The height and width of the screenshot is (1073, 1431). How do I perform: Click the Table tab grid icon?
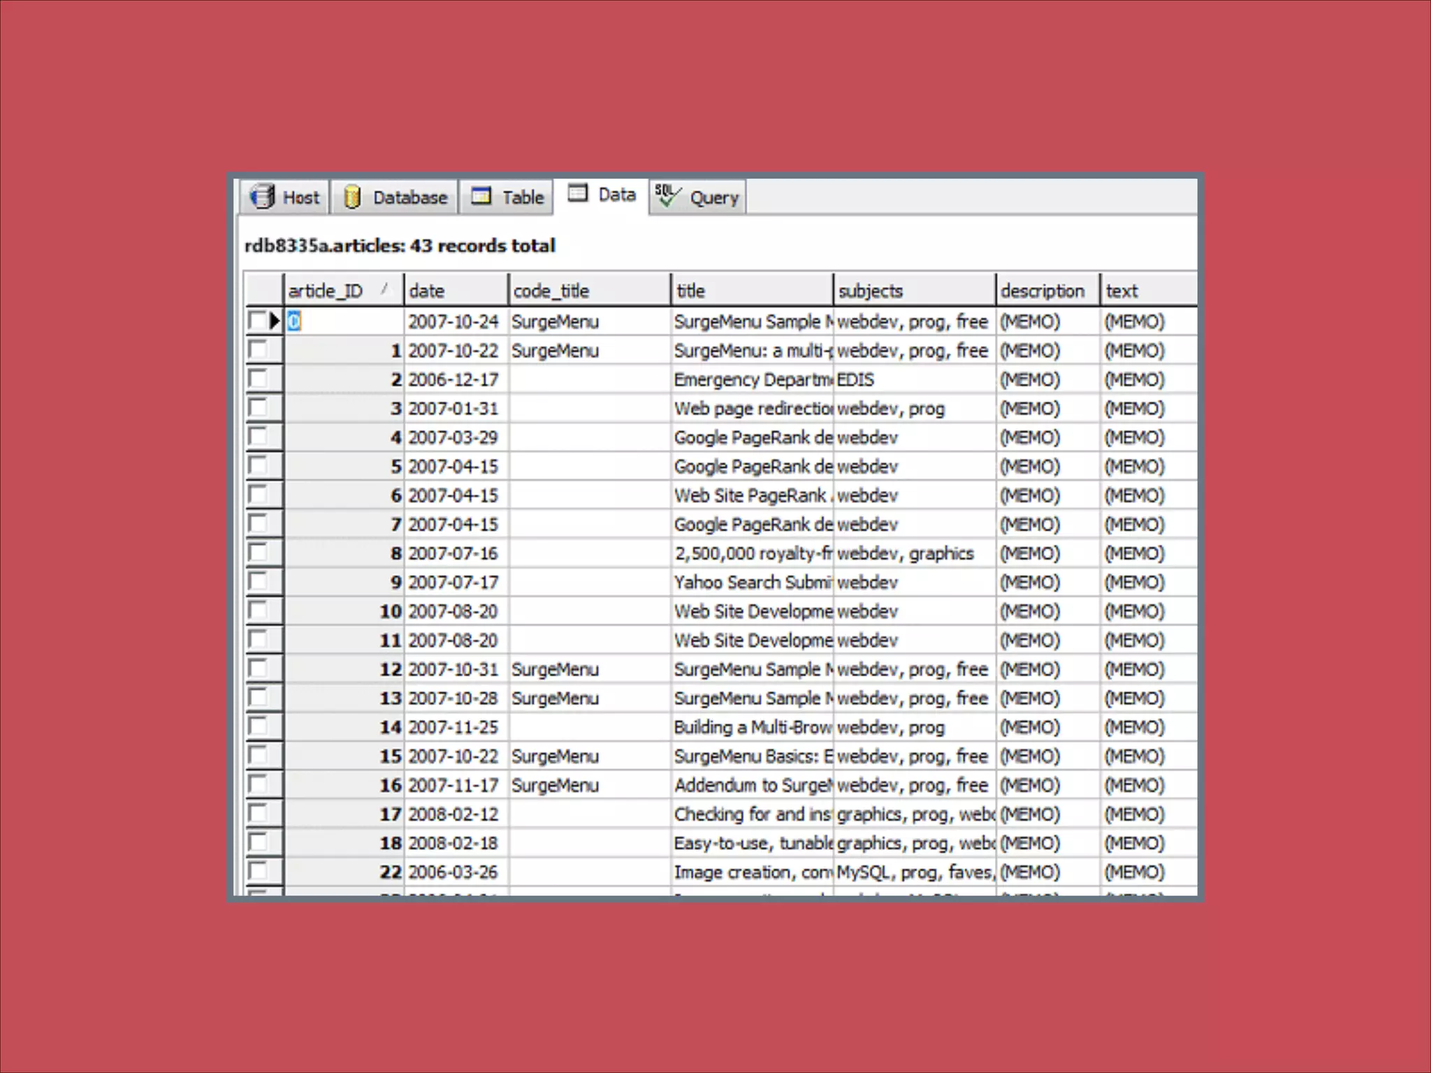point(481,196)
